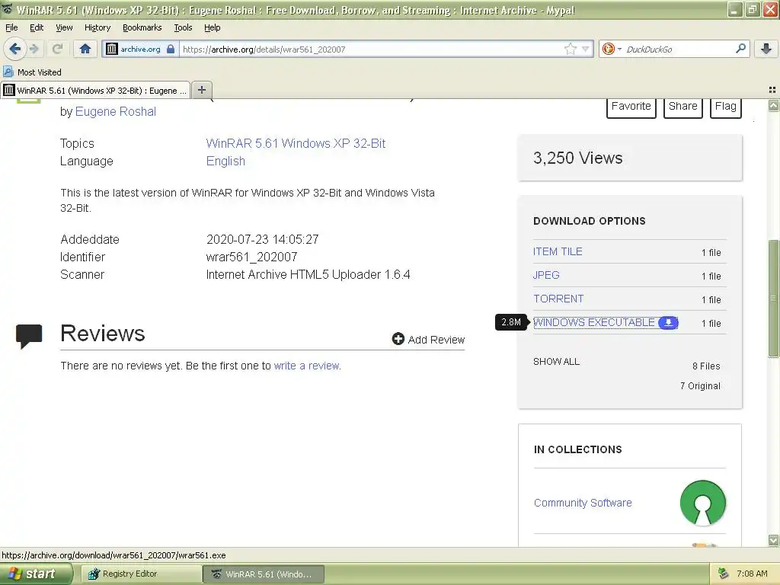
Task: Open the Community Software collection link
Action: tap(583, 503)
